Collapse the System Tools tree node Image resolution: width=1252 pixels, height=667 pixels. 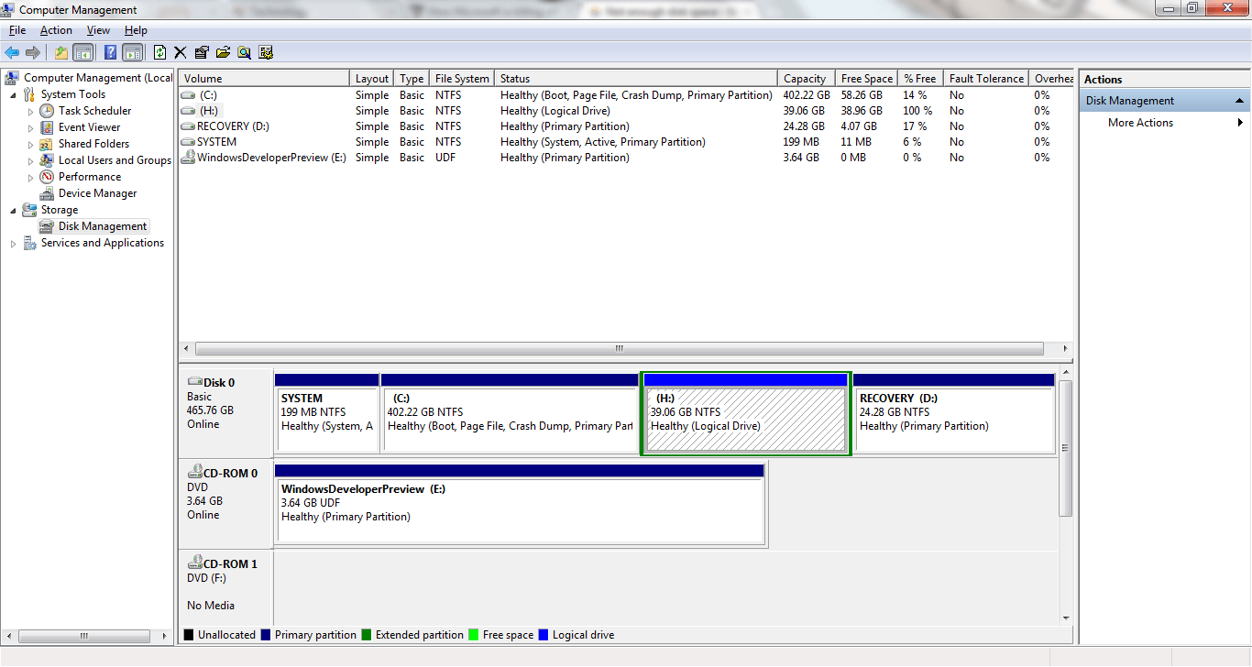tap(13, 95)
